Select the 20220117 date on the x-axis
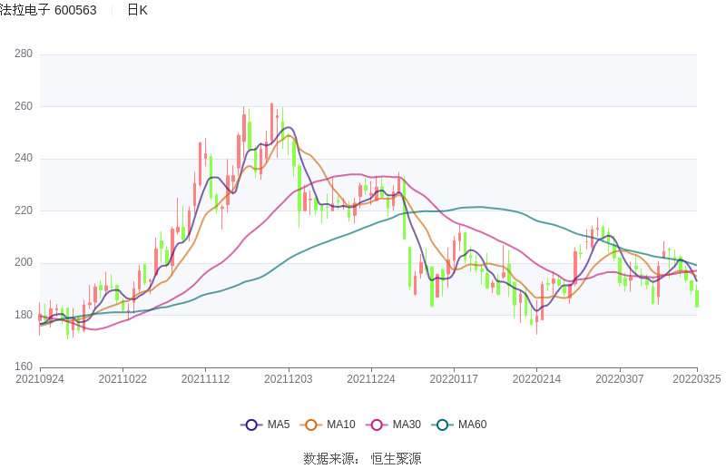The width and height of the screenshot is (726, 469). tap(454, 379)
